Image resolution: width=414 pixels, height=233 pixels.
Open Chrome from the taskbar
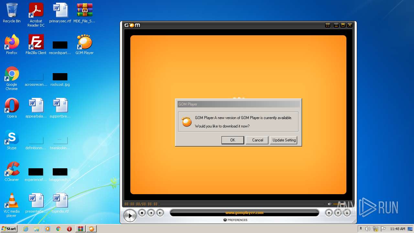click(59, 229)
